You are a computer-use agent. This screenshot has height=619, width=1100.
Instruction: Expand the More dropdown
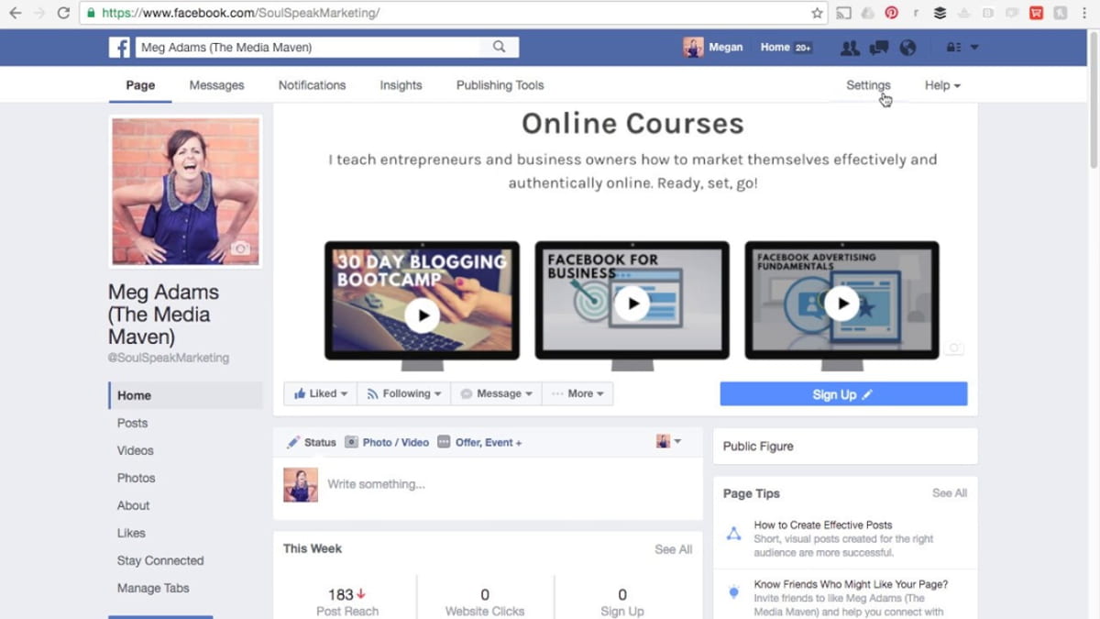click(x=577, y=393)
